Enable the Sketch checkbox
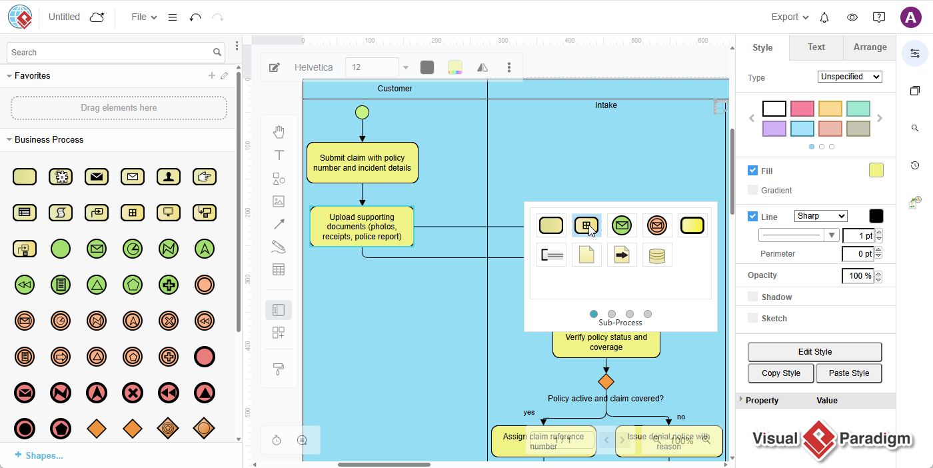 [752, 318]
